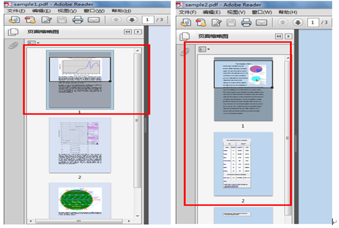Viewport: 339px width, 228px height.
Task: Click the scroll-down arrow of sample1.pdf thumbnail list
Action: coord(138,216)
